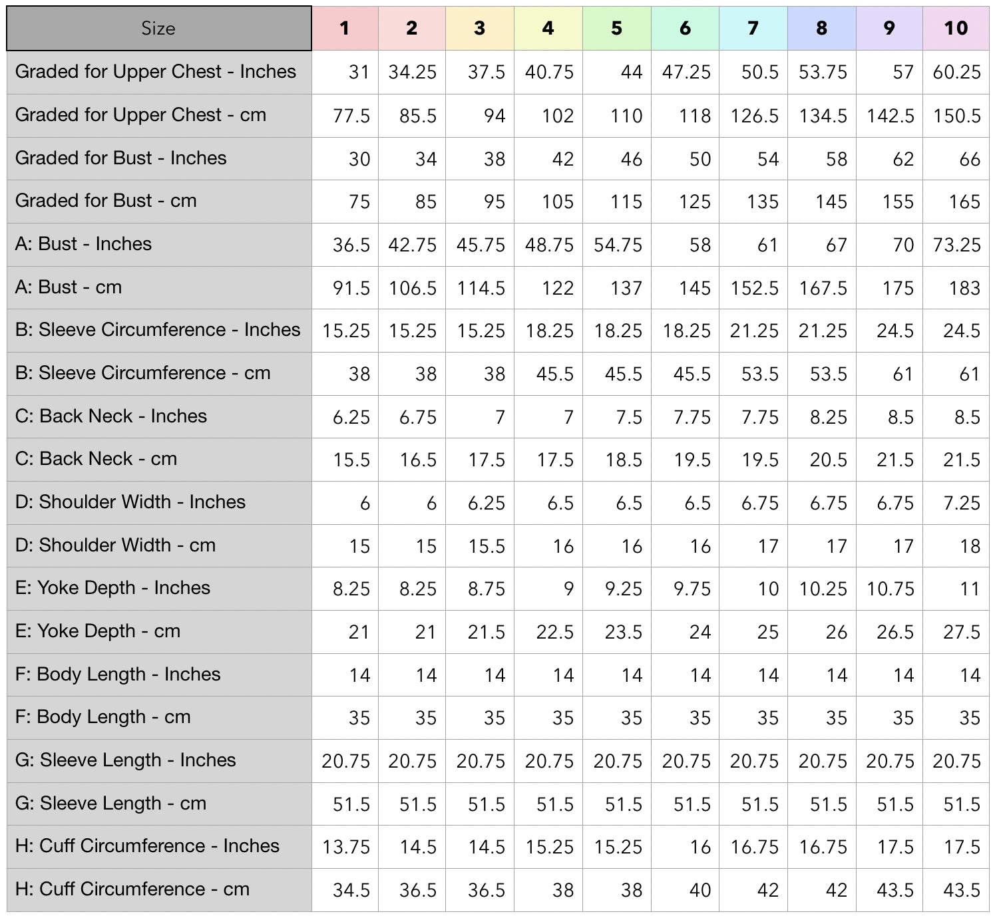Select the A: Bust - Inches row label
Viewport: 997px width, 916px height.
pos(83,244)
